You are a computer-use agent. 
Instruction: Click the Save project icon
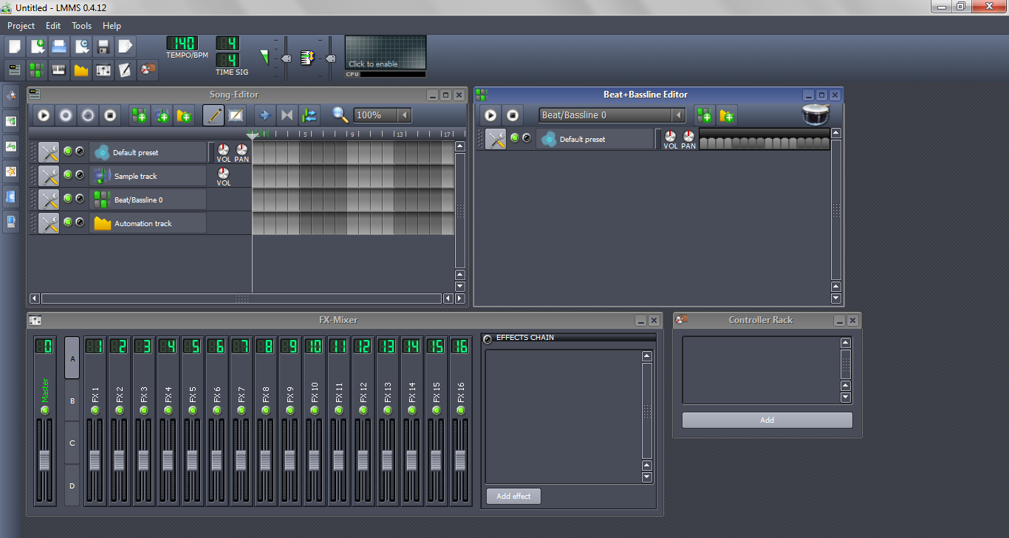tap(103, 47)
